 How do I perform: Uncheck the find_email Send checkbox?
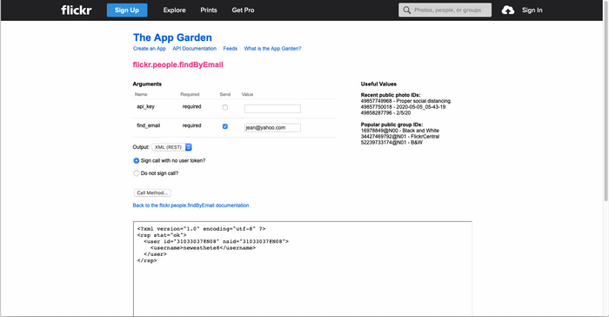tap(224, 126)
